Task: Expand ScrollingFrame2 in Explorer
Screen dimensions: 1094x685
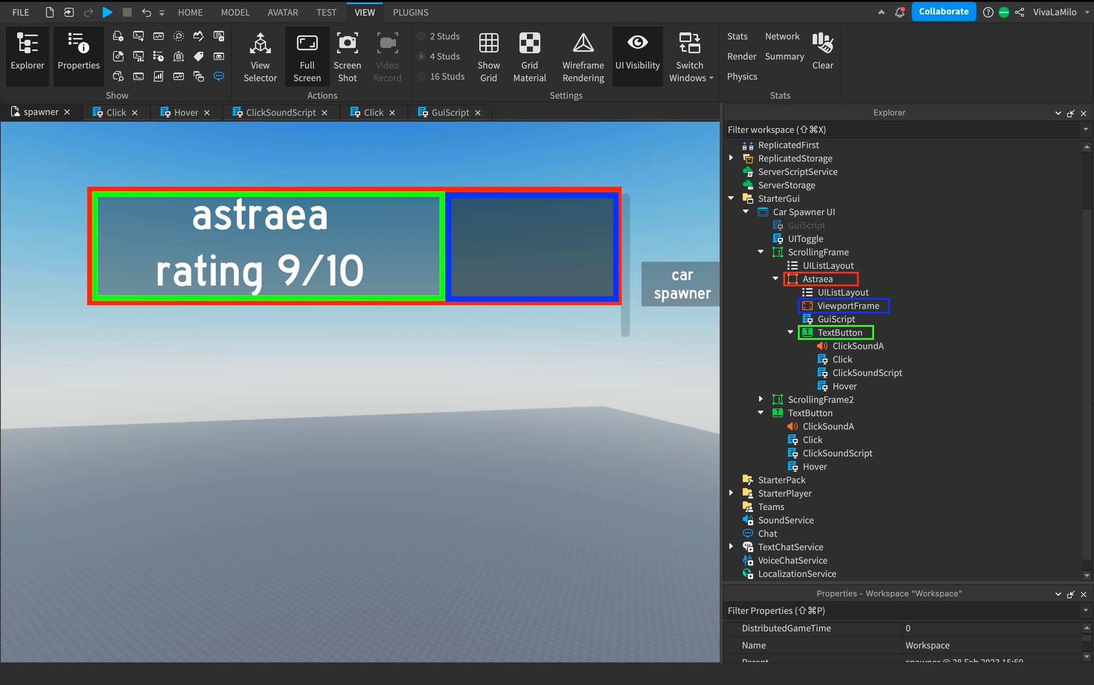Action: click(761, 399)
